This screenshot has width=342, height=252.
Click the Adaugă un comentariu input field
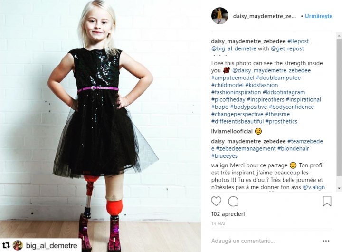(243, 241)
